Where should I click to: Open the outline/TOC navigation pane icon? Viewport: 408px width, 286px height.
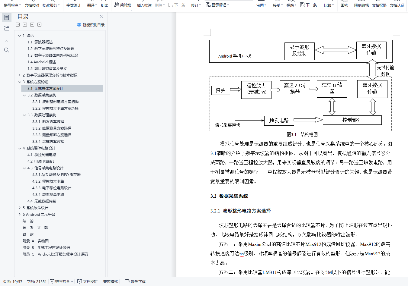click(7, 17)
